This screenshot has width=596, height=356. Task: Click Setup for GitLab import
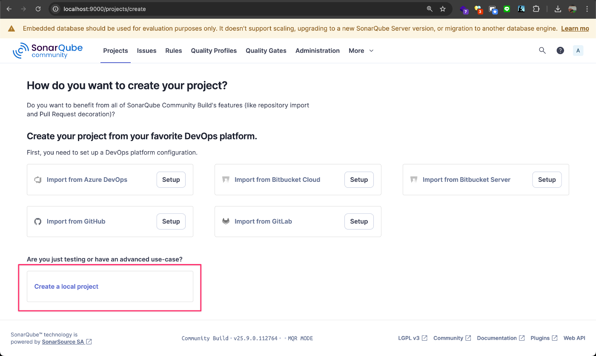coord(359,221)
